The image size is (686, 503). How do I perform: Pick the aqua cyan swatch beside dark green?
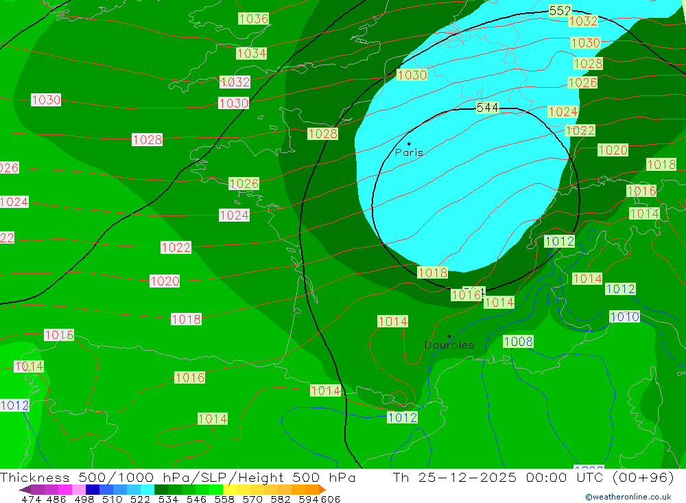tap(147, 489)
